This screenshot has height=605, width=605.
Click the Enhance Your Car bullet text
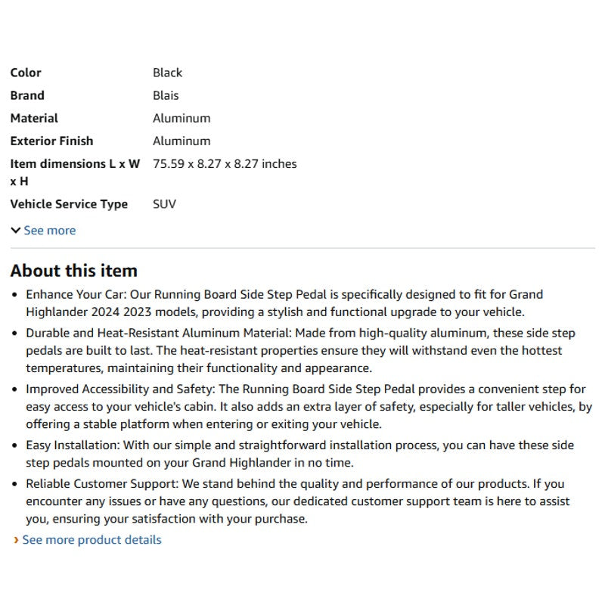point(284,303)
